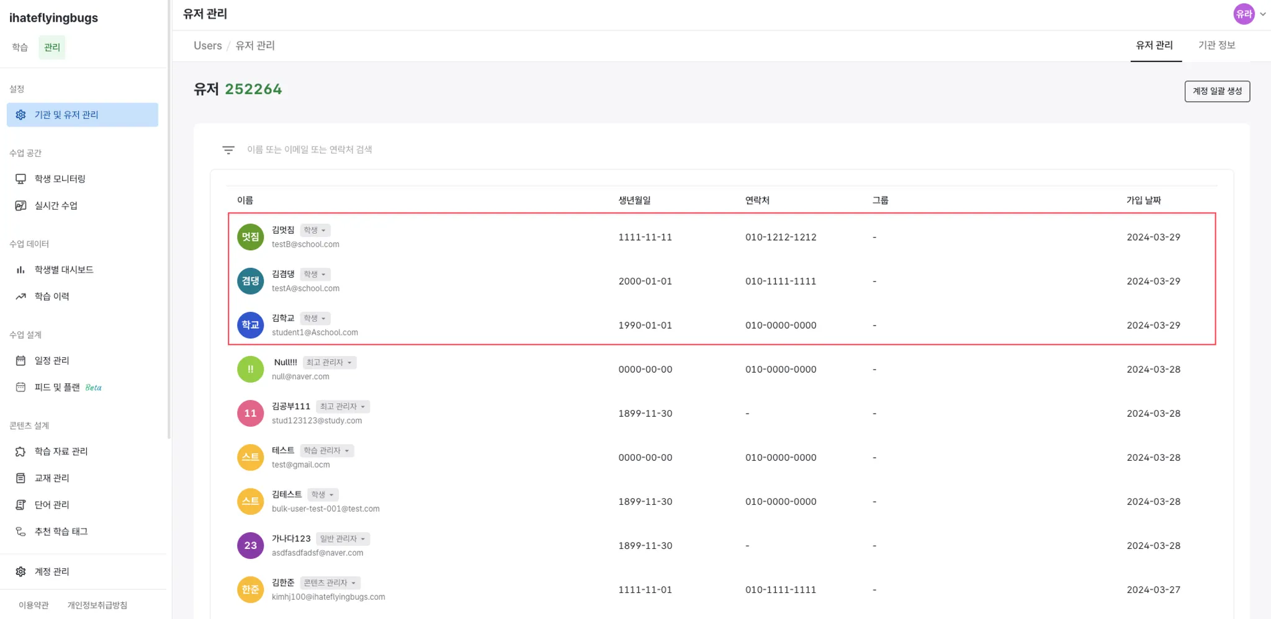
Task: Click the lime !! avatar of Null!!!
Action: coord(251,369)
